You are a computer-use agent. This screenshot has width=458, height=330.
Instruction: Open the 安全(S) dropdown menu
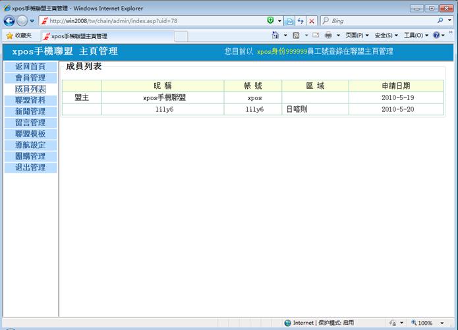point(386,36)
